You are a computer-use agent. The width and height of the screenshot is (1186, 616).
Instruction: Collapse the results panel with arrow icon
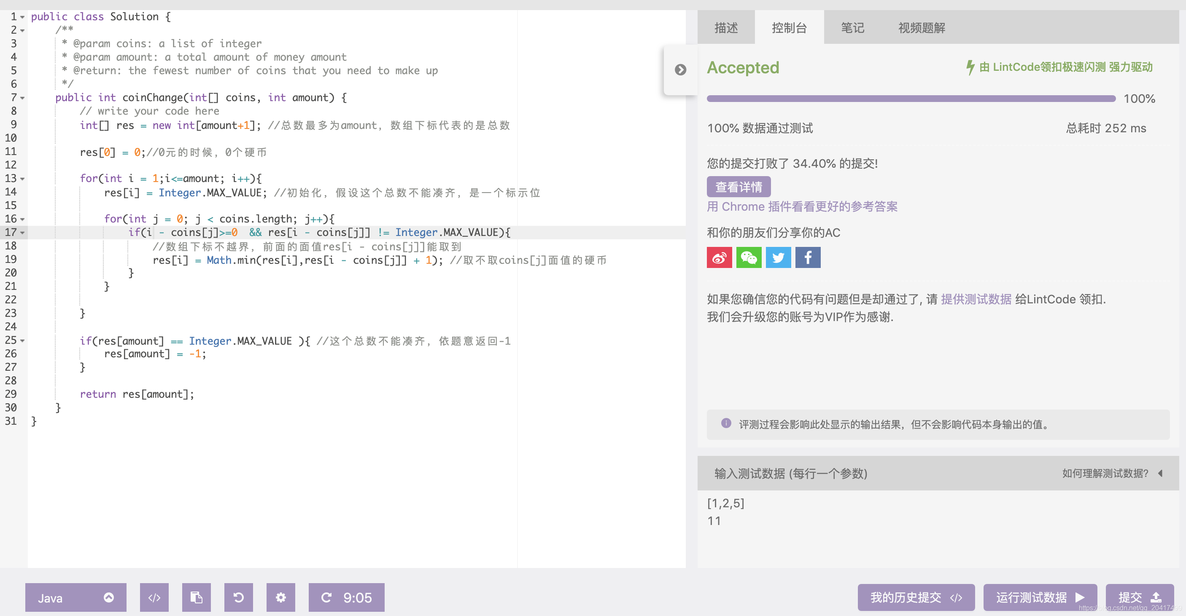[680, 70]
